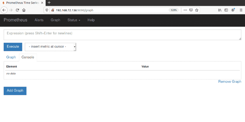Viewport: 245px width, 122px height.
Task: Go to the browser home page icon
Action: [x=24, y=10]
